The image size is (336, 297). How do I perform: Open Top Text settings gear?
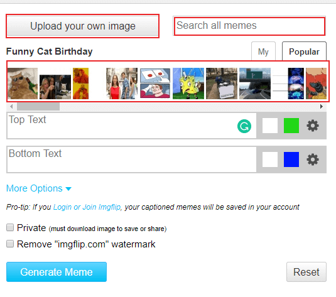313,126
